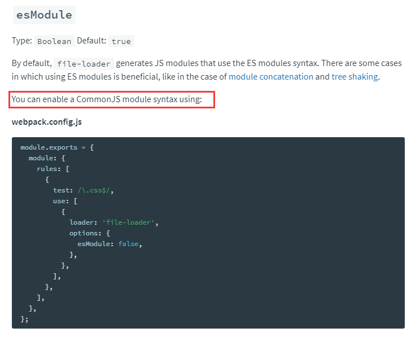Viewport: 420px width, 341px height.
Task: Click the highlighted CommonJS module syntax sentence
Action: click(x=113, y=101)
